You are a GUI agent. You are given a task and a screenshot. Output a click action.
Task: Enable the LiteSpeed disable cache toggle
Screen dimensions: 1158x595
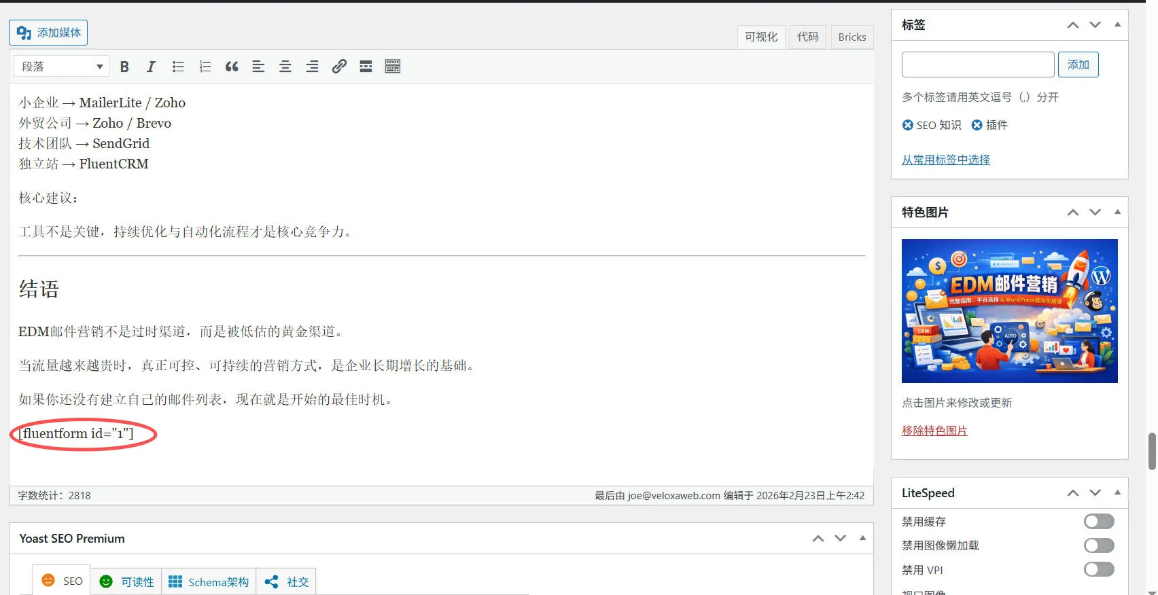click(1098, 522)
